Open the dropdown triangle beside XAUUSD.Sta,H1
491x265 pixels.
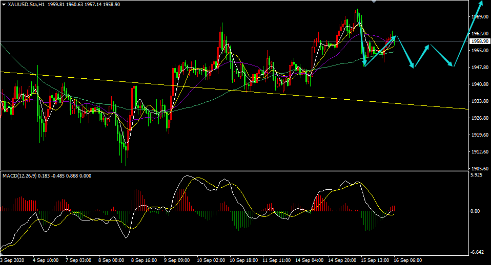4,5
